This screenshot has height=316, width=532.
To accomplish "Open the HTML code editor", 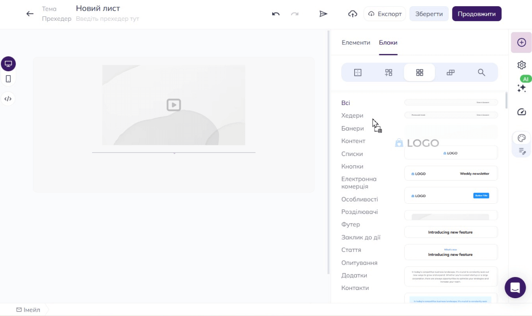I will coord(8,99).
